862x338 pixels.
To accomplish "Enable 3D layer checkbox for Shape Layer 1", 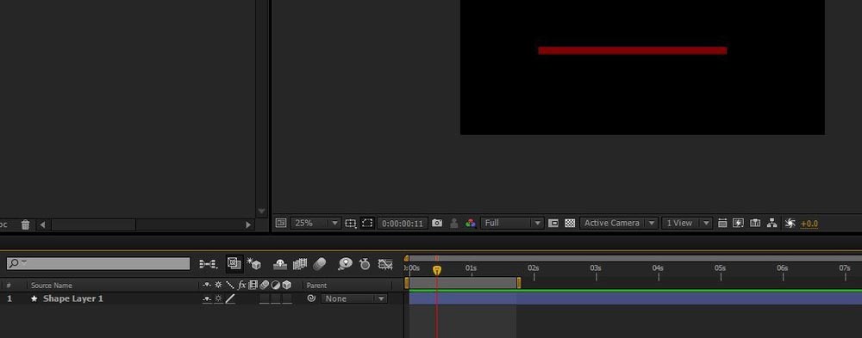I will (287, 298).
